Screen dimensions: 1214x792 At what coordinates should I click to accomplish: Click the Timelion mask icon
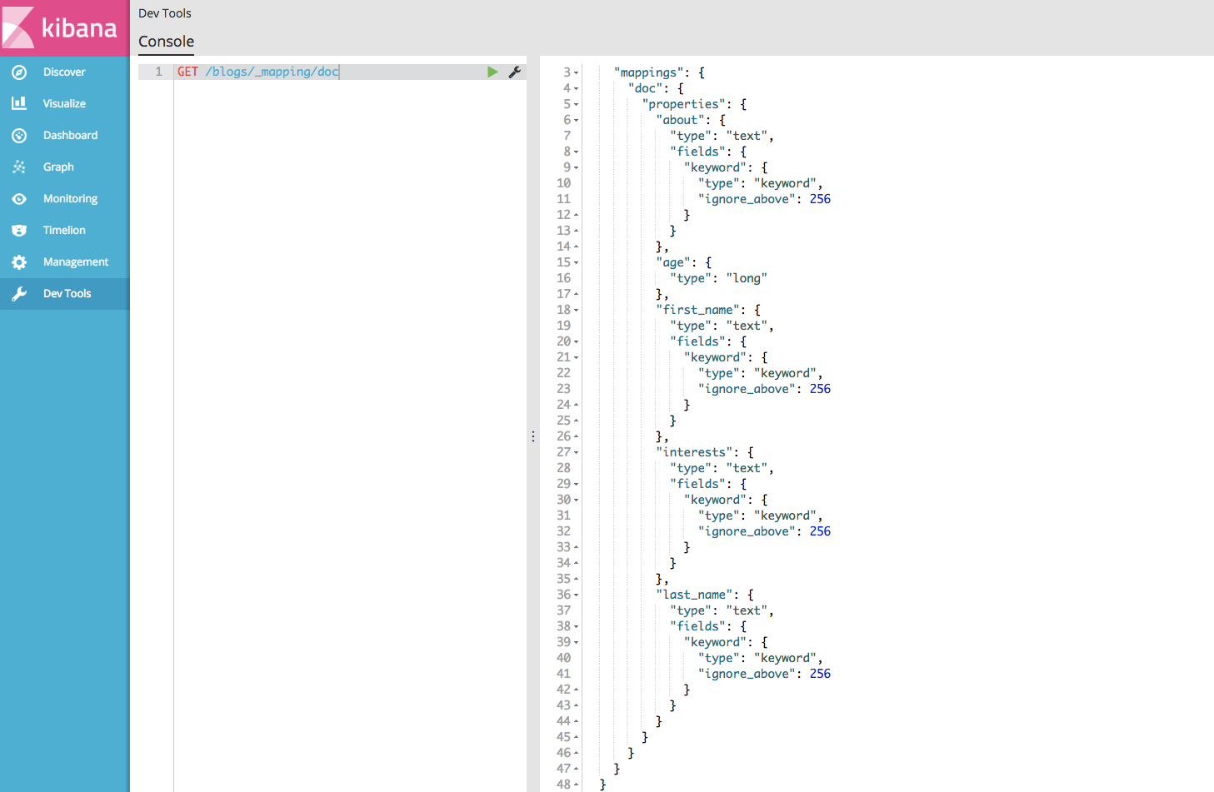tap(19, 231)
